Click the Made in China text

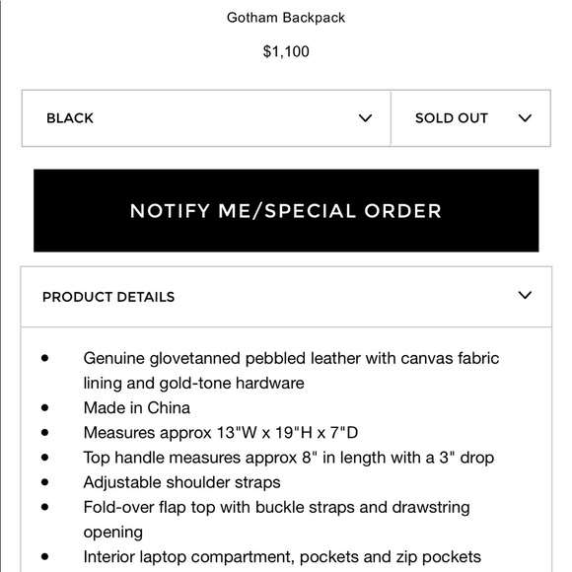(x=137, y=408)
